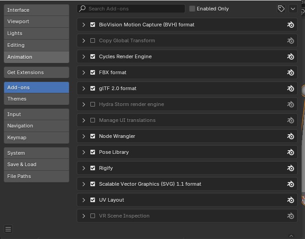Disable the Node Wrangler add-on checkbox
Viewport: 305px width, 239px height.
point(93,136)
